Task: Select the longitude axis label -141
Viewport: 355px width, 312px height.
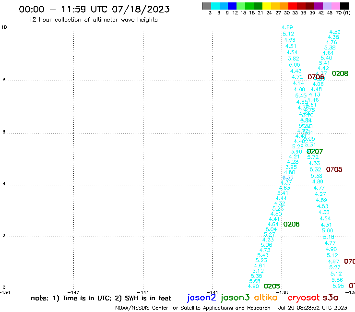Action: click(212, 292)
